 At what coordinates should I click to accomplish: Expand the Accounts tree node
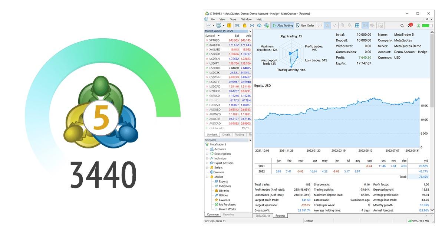(207, 149)
